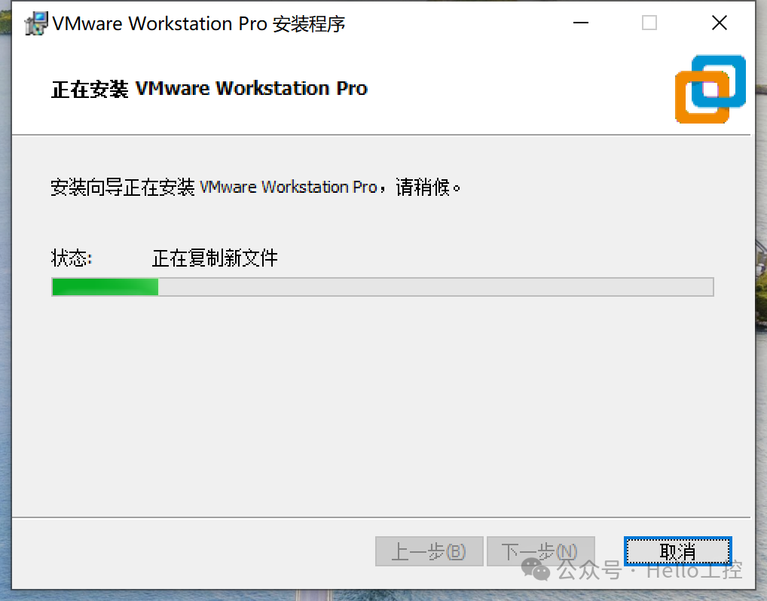
Task: Click the empty part of the progress bar
Action: pyautogui.click(x=435, y=287)
